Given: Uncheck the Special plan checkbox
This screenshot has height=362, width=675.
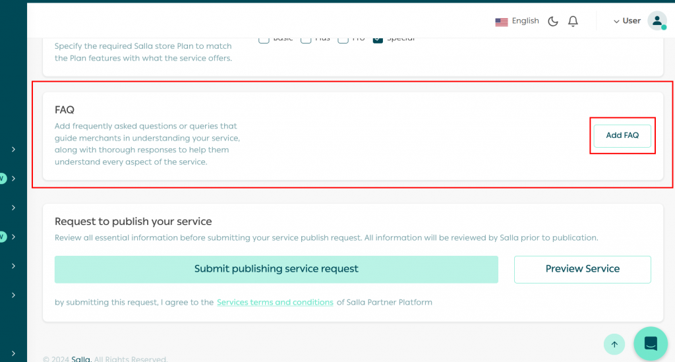Looking at the screenshot, I should click(378, 40).
